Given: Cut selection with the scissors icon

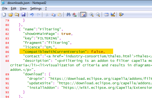Looking at the screenshot, I should (x=47, y=15).
